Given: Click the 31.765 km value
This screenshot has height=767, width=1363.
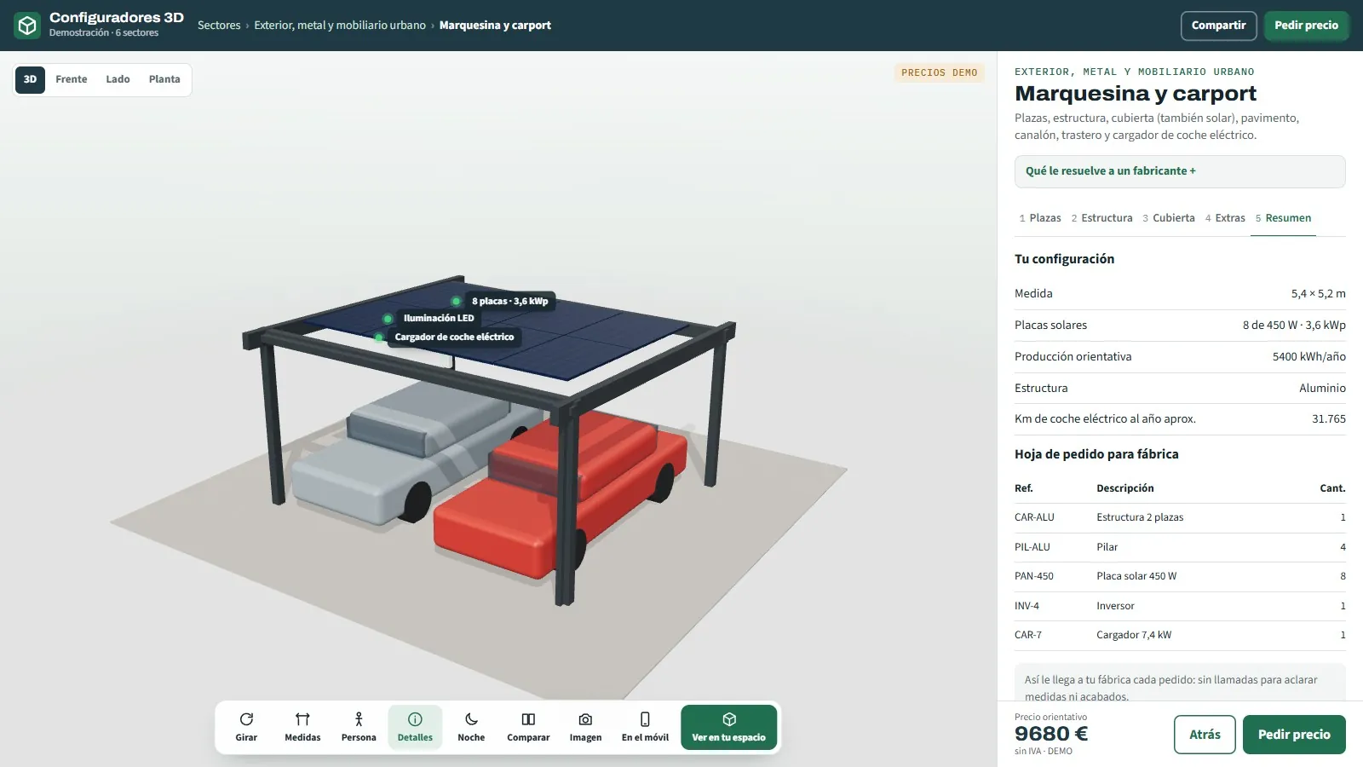Looking at the screenshot, I should click(x=1328, y=418).
